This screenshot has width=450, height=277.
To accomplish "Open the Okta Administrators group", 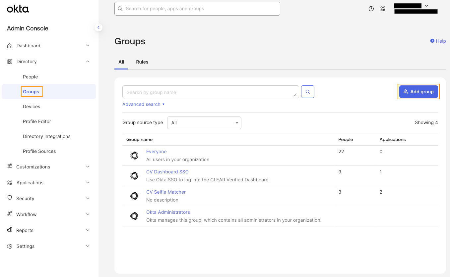I will [x=168, y=212].
